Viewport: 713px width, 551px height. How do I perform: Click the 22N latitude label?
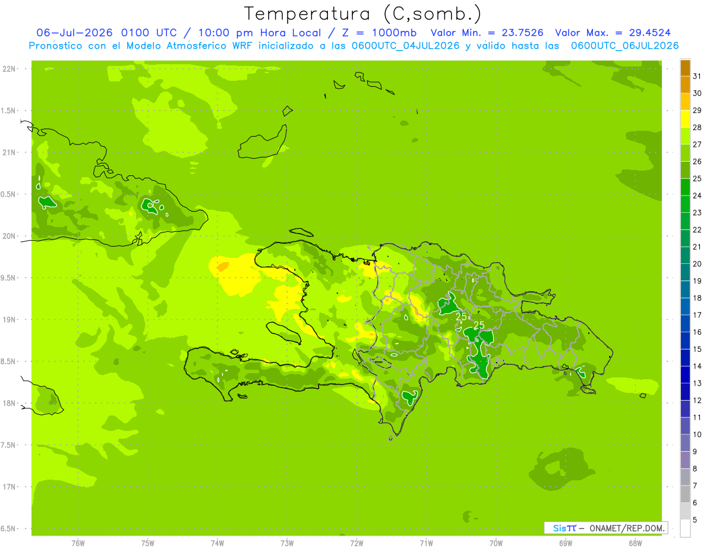9,68
